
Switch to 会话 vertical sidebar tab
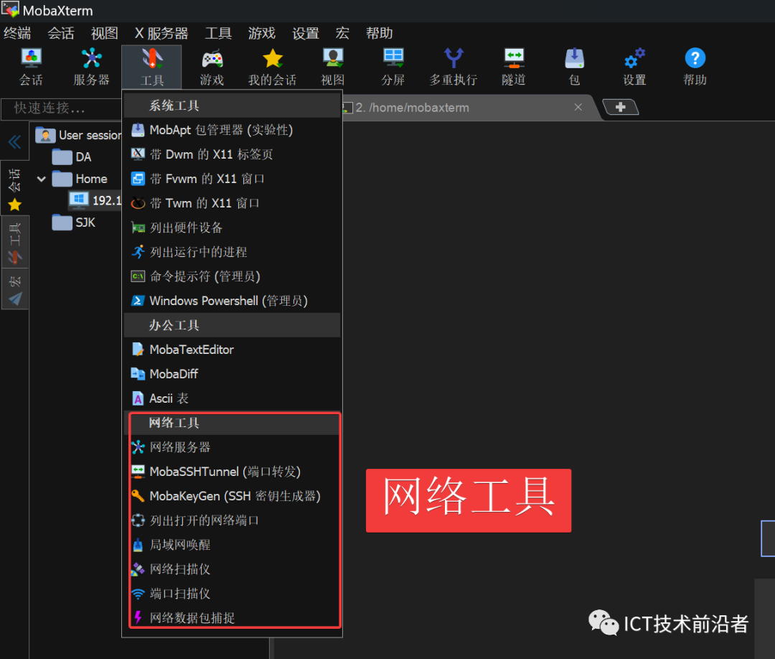point(15,188)
